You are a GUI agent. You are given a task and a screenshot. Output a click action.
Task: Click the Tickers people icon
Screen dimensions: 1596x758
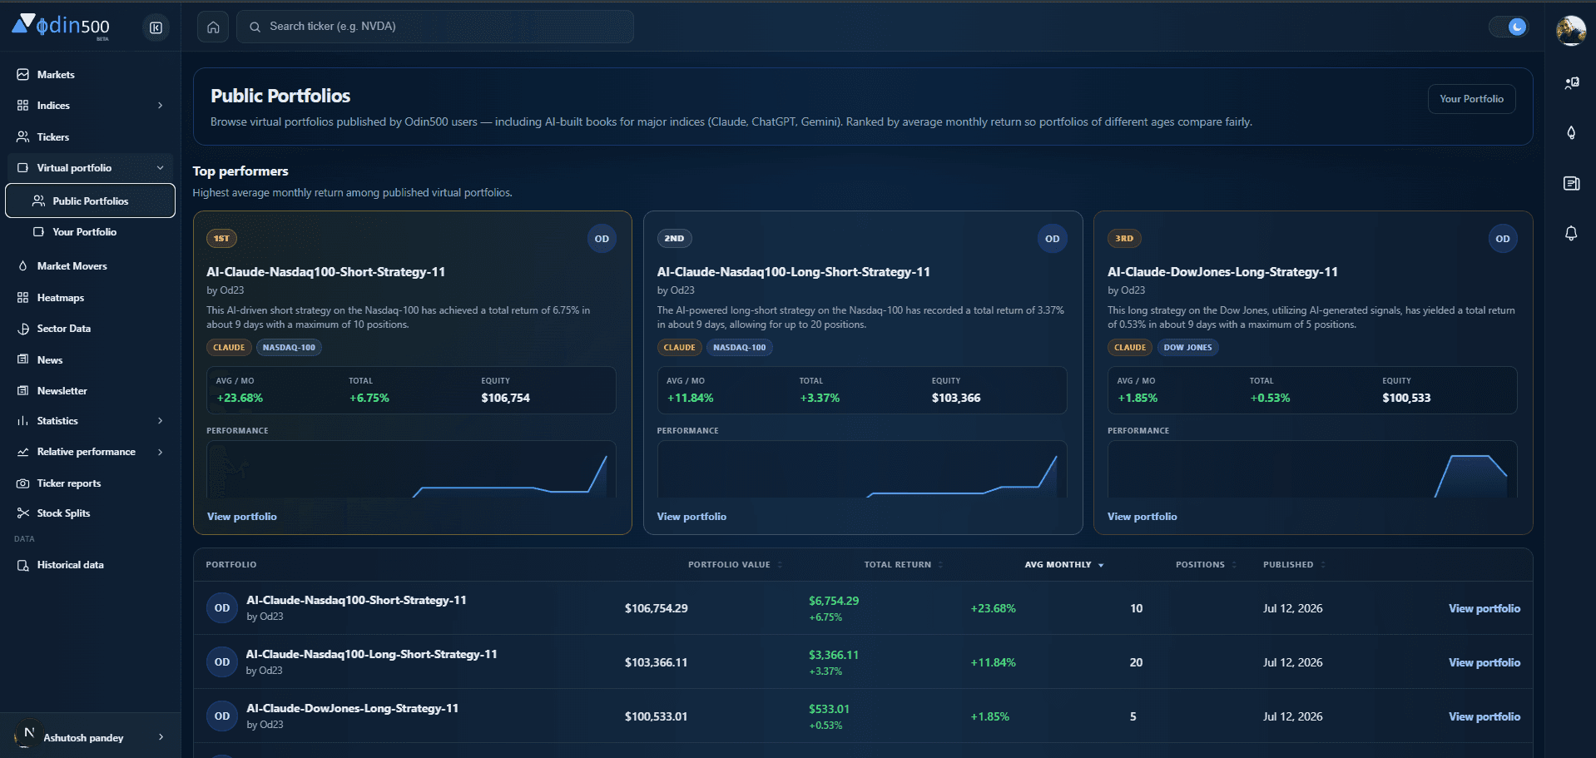point(22,136)
